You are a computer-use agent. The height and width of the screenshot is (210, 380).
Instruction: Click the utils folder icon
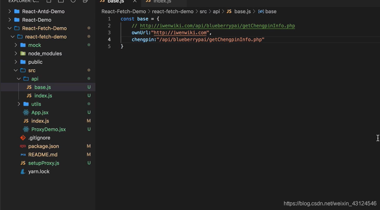click(26, 104)
